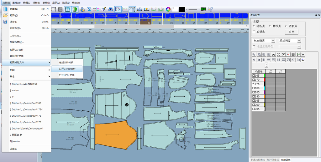The image size is (321, 162).
Task: Choose 打开Gerber文件 from the submenu
Action: click(67, 68)
